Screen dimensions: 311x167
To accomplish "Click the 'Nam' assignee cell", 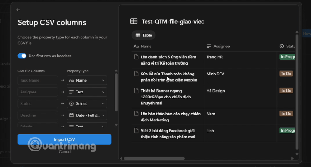I will tap(211, 114).
